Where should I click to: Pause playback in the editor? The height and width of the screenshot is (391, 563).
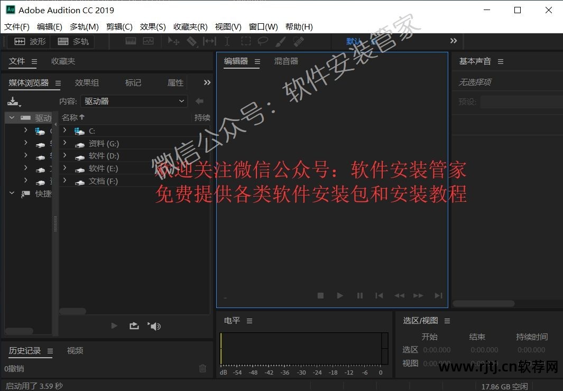360,295
